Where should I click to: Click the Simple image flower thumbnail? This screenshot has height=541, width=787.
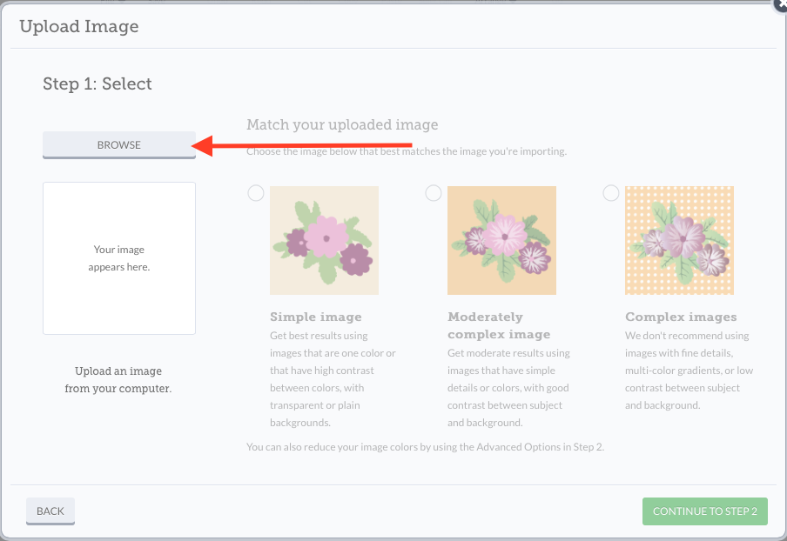tap(324, 240)
